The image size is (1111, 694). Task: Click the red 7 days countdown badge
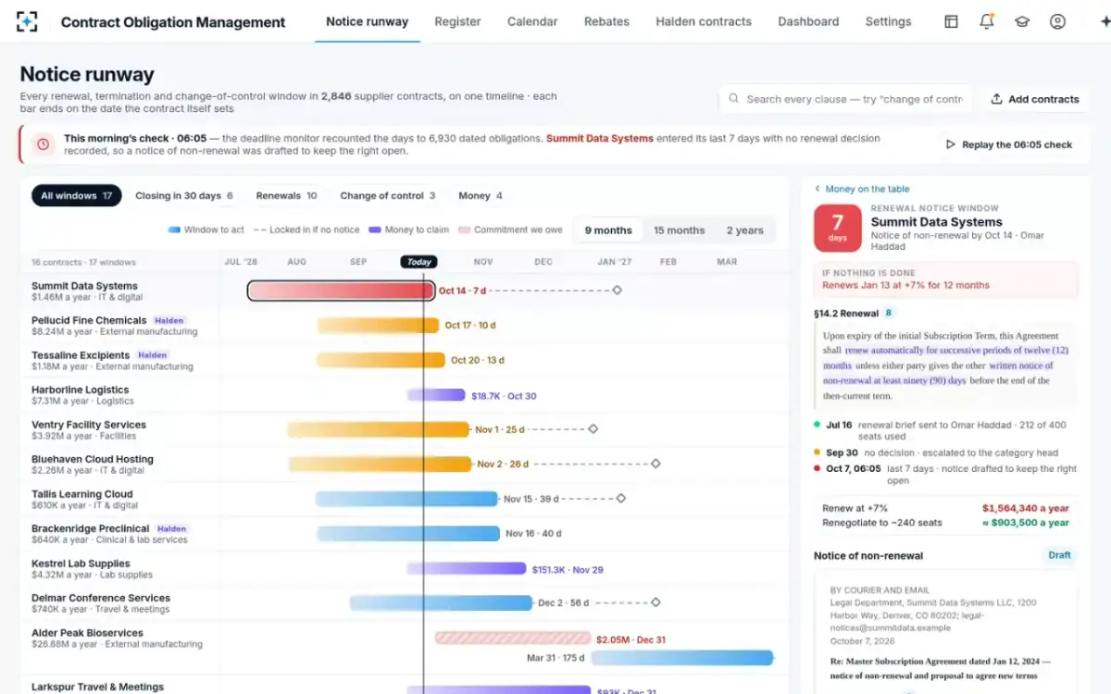point(837,229)
